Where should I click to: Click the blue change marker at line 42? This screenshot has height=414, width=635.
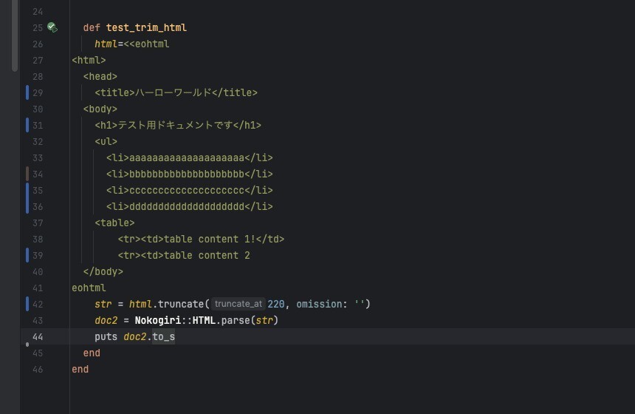tap(27, 304)
